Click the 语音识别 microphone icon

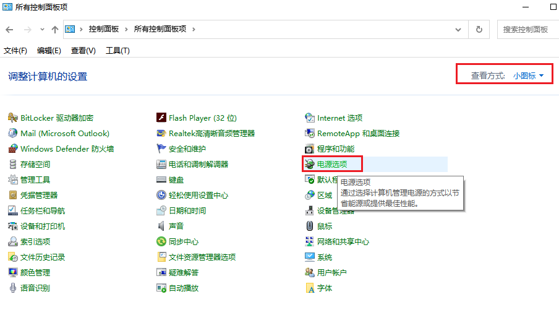tap(13, 288)
